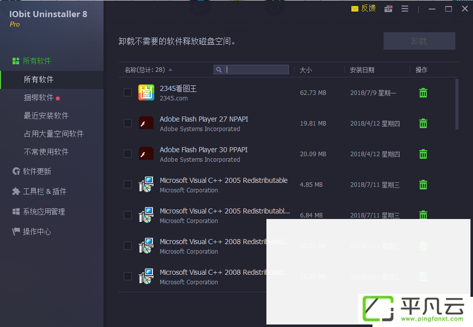This screenshot has height=327, width=473.
Task: Click trash icon for 4.85 MB Visual C++ 2005
Action: 423,184
